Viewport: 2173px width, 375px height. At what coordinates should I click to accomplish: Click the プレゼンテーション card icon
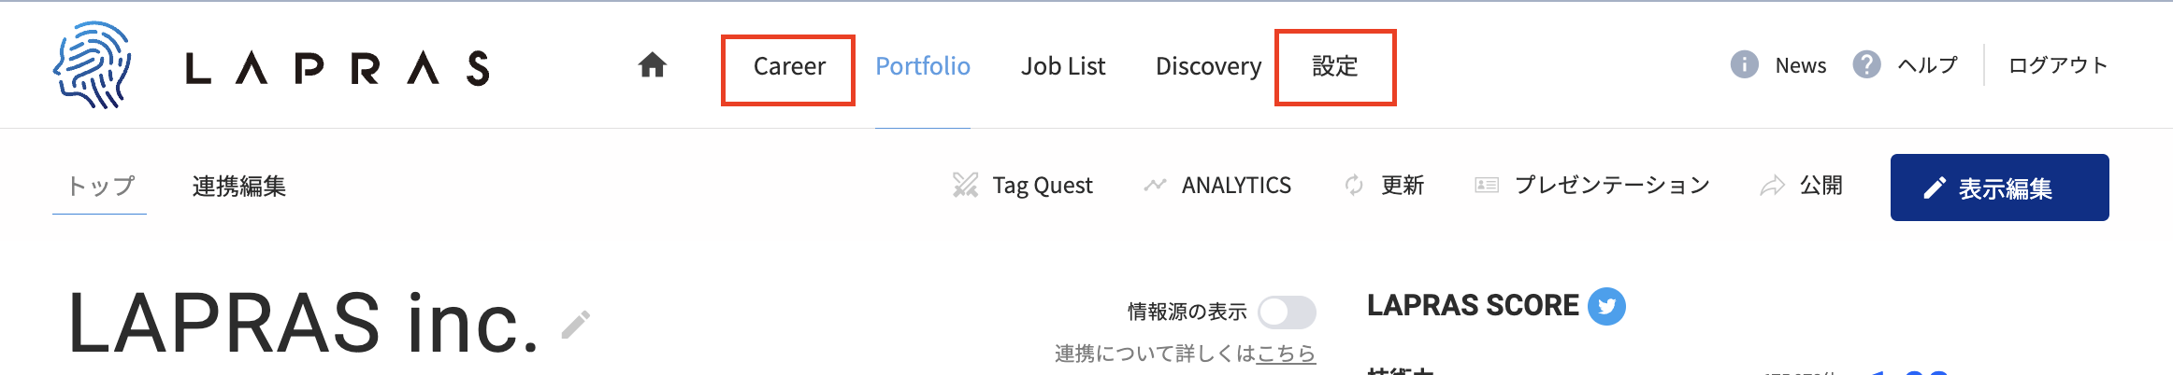[x=1487, y=185]
